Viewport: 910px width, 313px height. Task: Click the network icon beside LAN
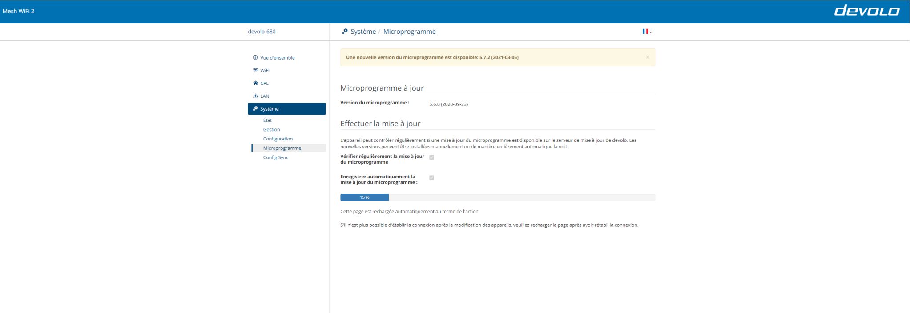coord(255,96)
